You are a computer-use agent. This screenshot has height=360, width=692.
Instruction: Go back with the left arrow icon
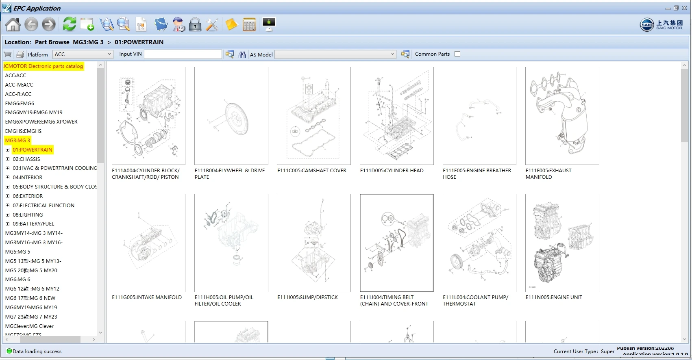tap(31, 25)
